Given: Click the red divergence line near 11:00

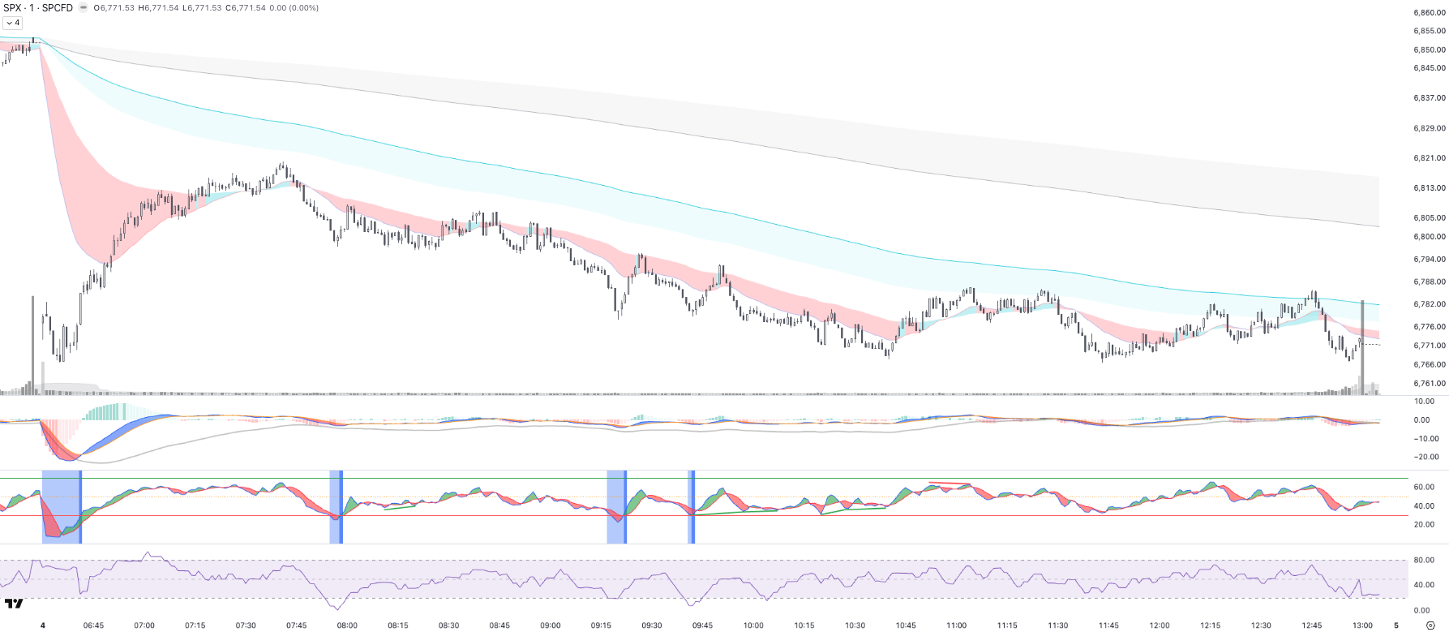Looking at the screenshot, I should point(949,484).
